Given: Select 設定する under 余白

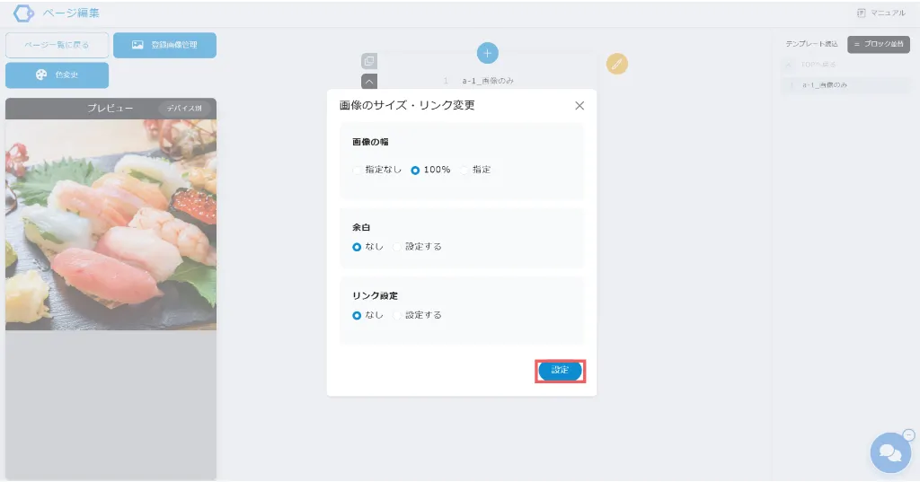Looking at the screenshot, I should pos(397,247).
